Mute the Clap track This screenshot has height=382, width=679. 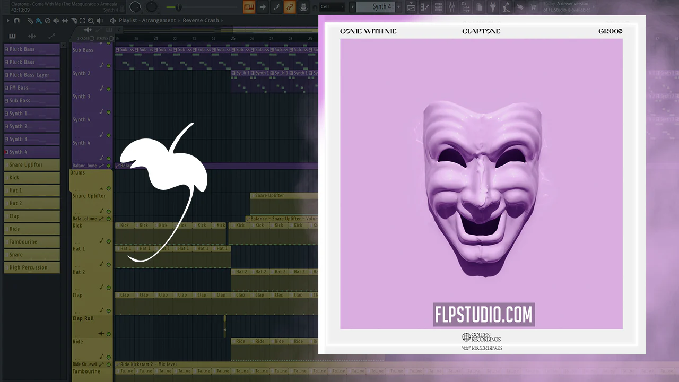(x=109, y=311)
